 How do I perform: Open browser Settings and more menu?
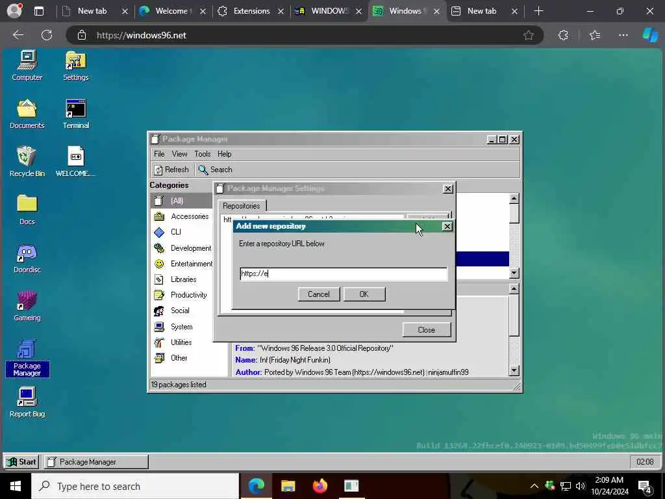pyautogui.click(x=623, y=35)
